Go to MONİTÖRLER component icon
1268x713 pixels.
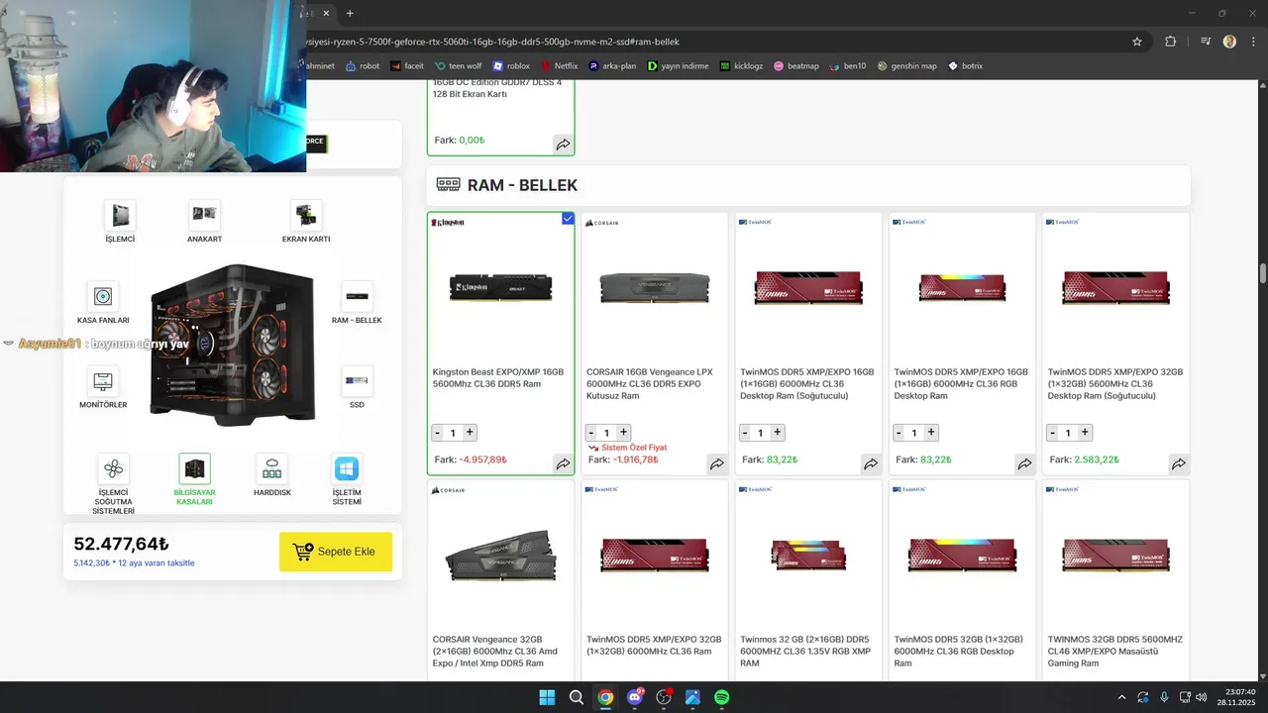pyautogui.click(x=103, y=381)
